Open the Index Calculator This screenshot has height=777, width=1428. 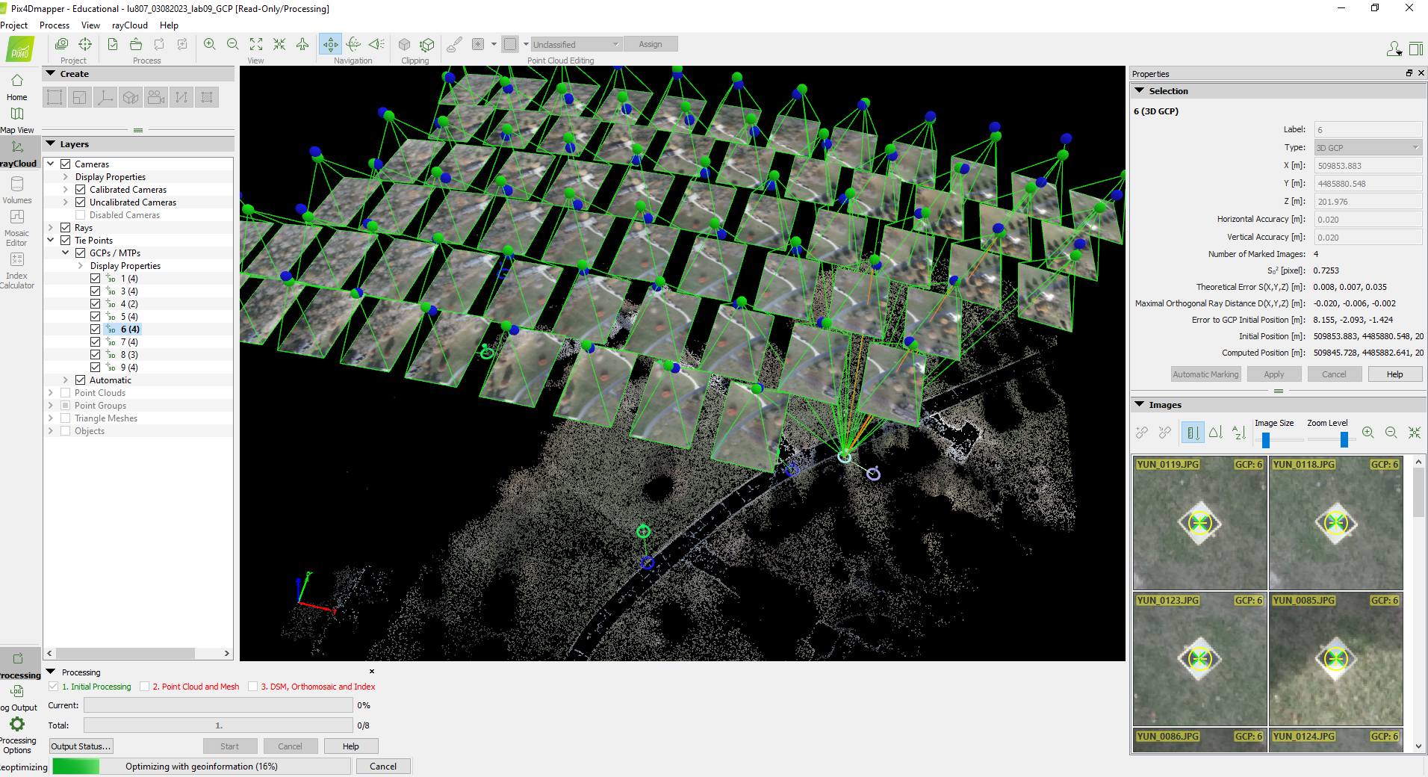tap(16, 270)
